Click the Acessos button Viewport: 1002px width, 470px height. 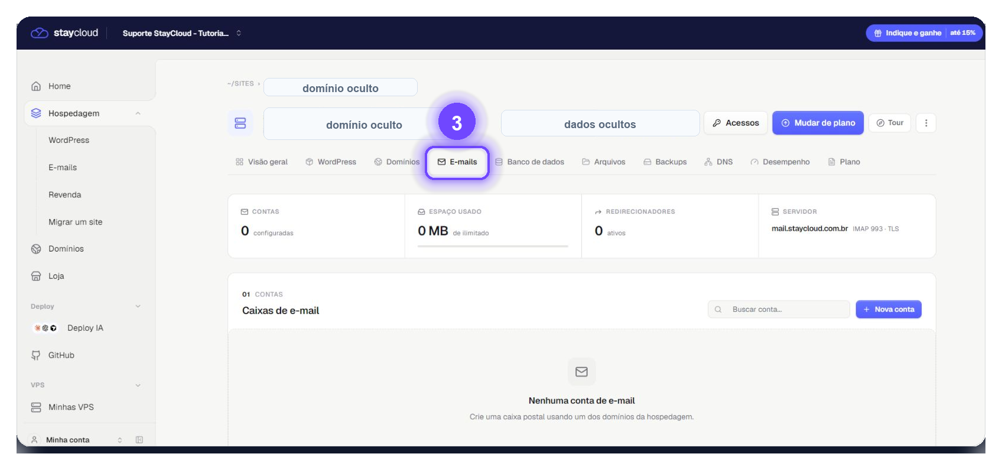tap(736, 123)
